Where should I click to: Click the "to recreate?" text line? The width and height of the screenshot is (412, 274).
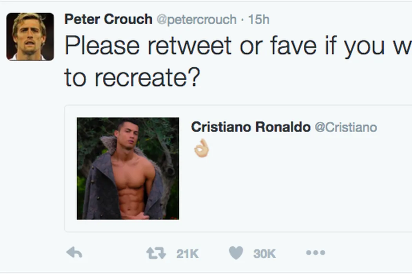coord(132,77)
